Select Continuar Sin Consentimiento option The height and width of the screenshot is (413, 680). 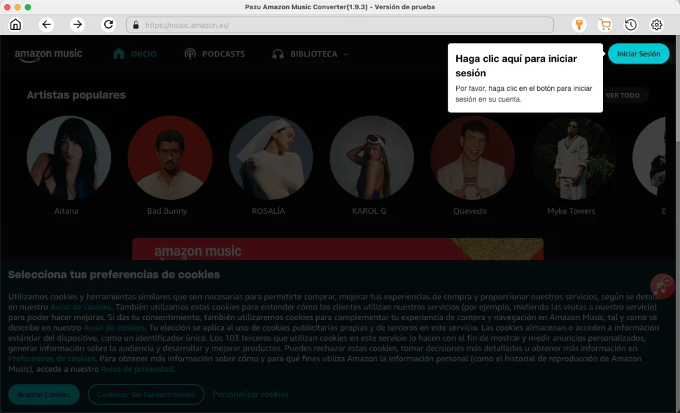[x=145, y=394]
